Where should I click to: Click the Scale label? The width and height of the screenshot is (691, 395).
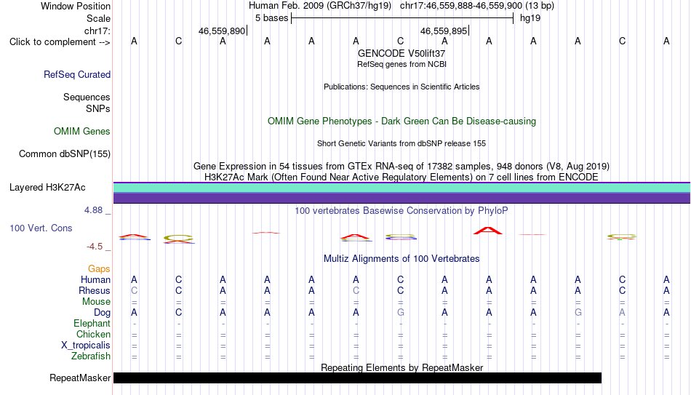click(99, 18)
